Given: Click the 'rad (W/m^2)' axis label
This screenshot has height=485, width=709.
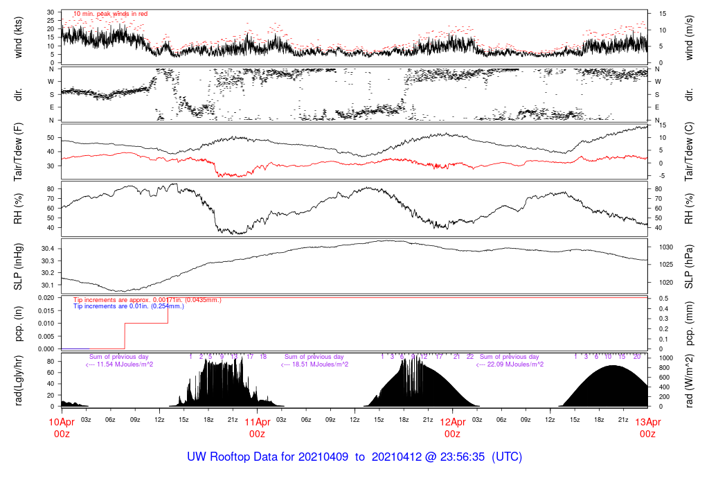Looking at the screenshot, I should (689, 380).
